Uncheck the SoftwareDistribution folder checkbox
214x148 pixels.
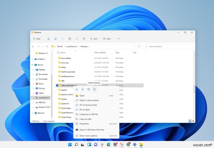point(57,85)
